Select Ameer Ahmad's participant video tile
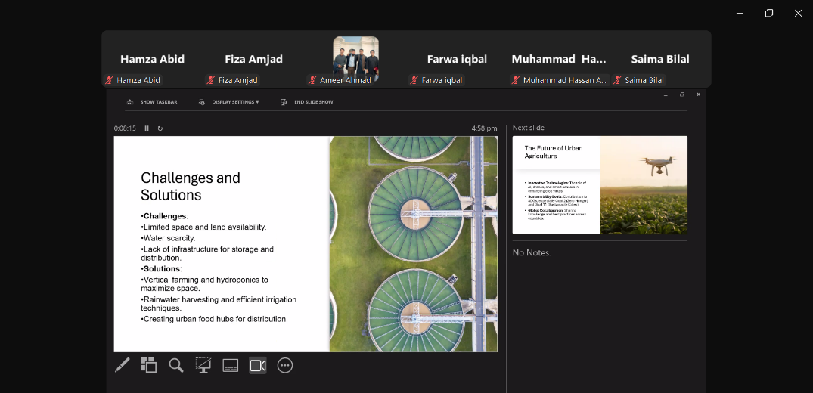The width and height of the screenshot is (813, 393). [x=355, y=58]
